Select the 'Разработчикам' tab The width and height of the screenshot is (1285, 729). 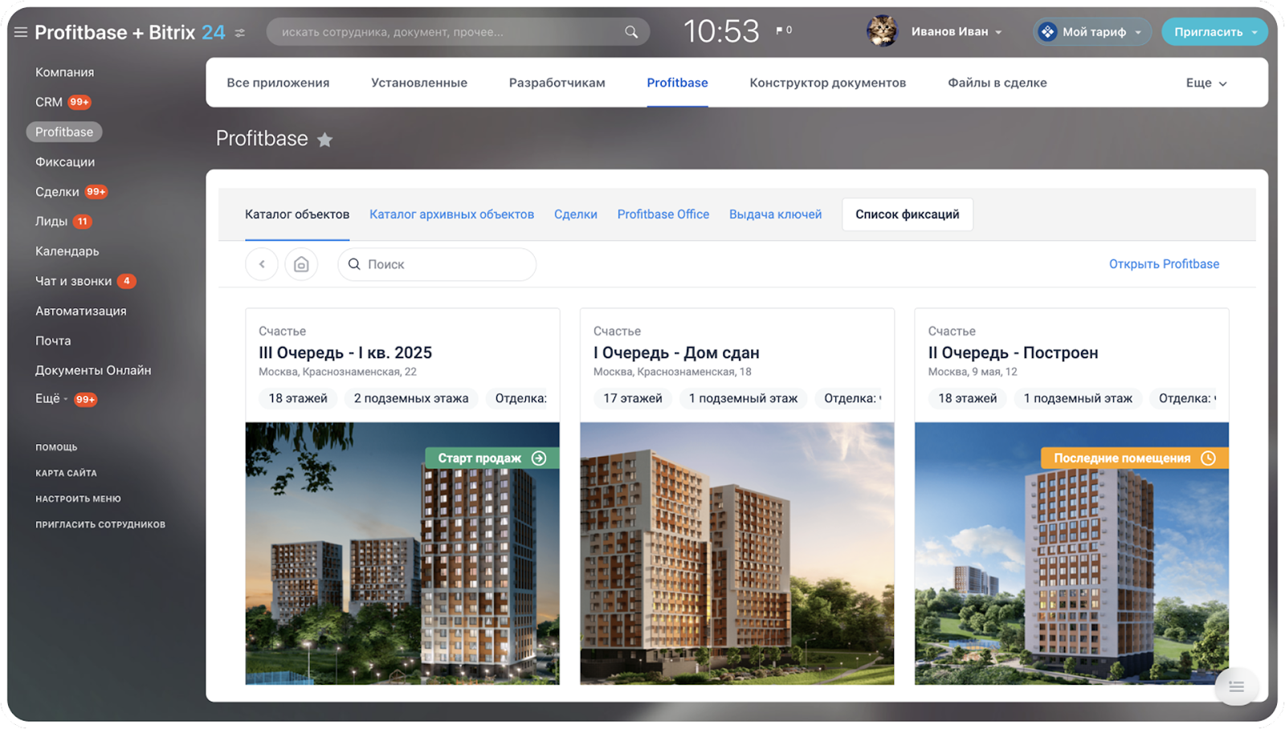[557, 83]
